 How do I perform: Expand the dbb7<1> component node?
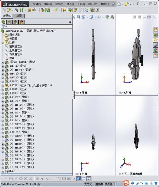pyautogui.click(x=3, y=86)
